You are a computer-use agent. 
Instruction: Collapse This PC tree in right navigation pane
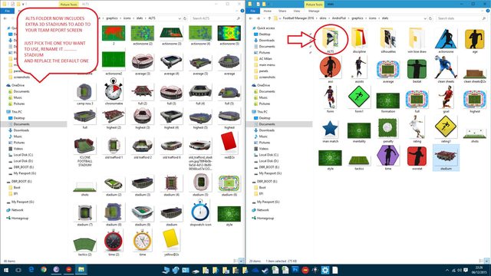pos(253,112)
